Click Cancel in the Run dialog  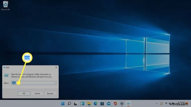(x=37, y=94)
